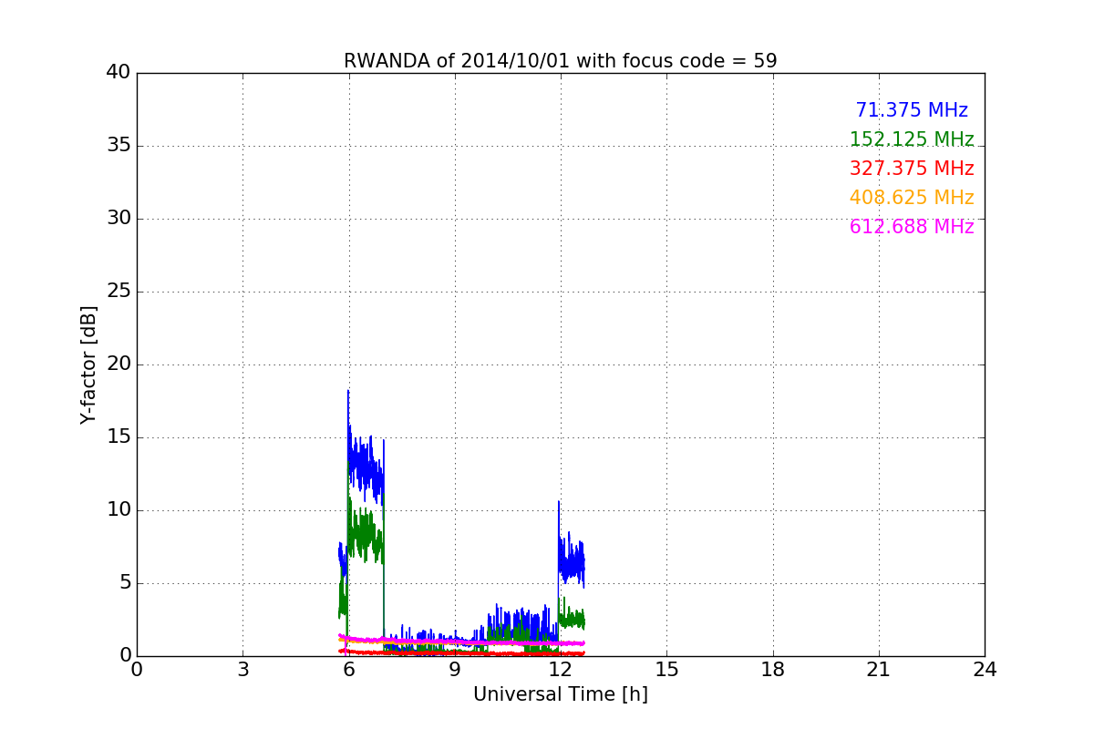Click the Y-factor [dB] axis label
The image size is (1094, 729).
tap(88, 364)
